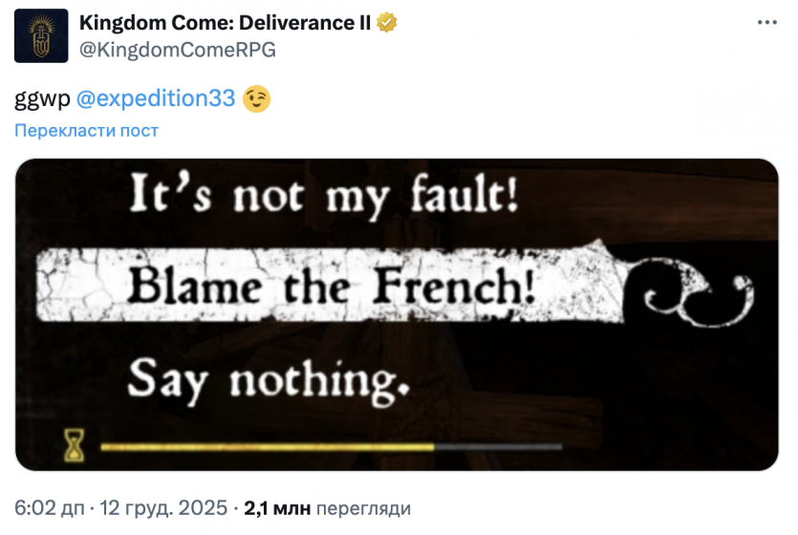The width and height of the screenshot is (798, 535).
Task: Click the winking face emoji
Action: 256,97
